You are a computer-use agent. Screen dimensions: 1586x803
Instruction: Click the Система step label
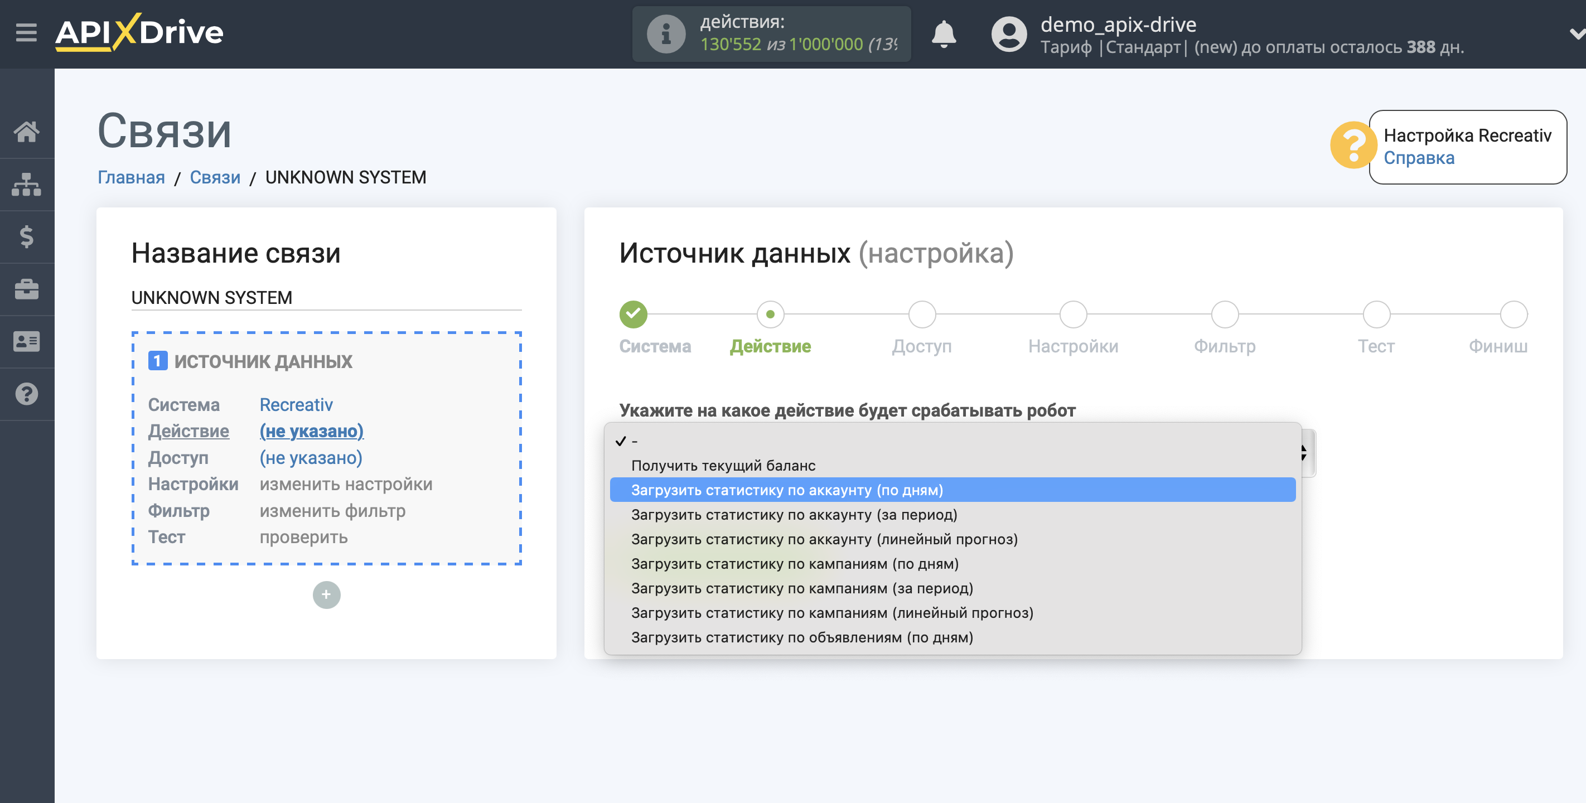click(x=655, y=346)
